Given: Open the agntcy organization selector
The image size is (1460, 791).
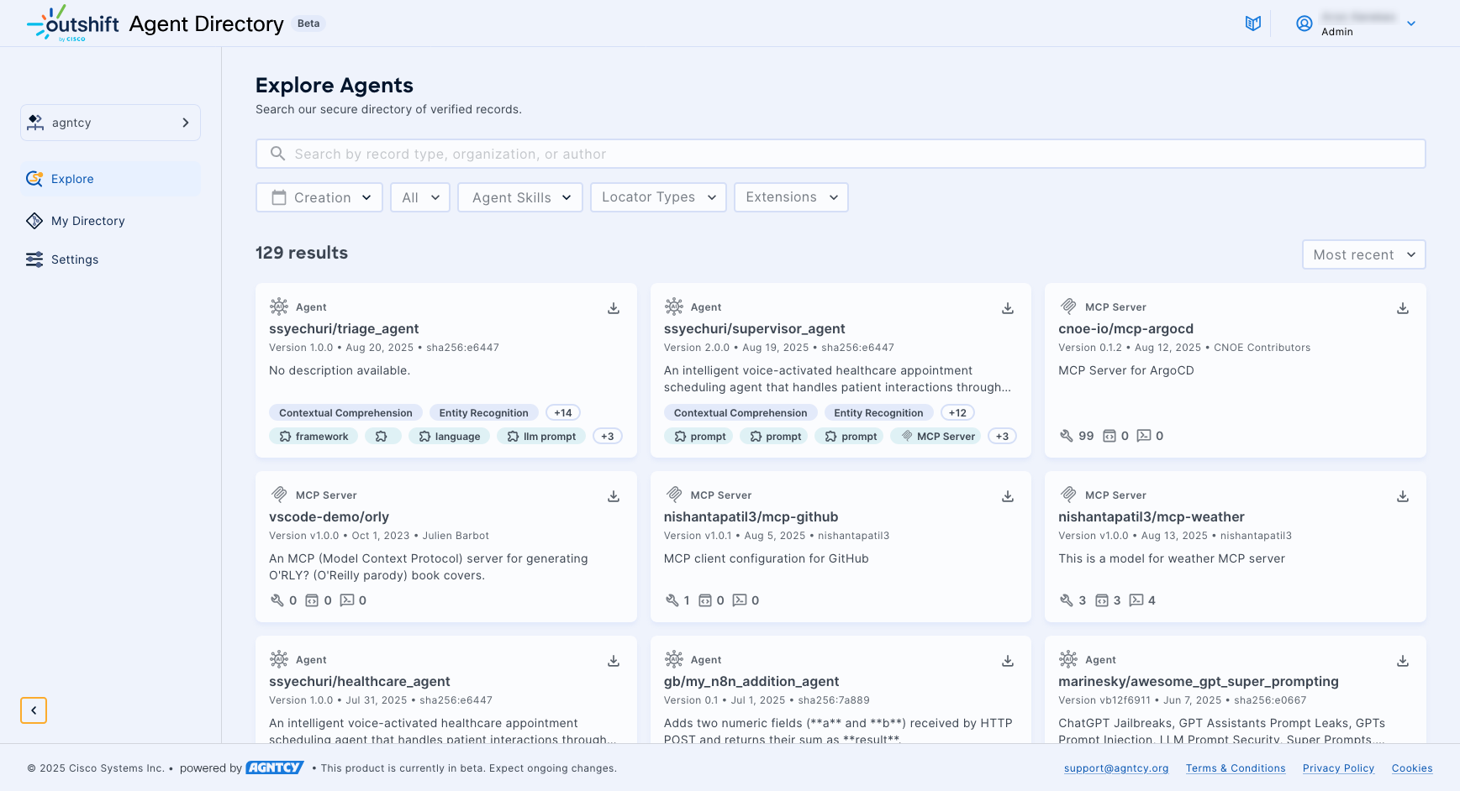Looking at the screenshot, I should click(110, 123).
